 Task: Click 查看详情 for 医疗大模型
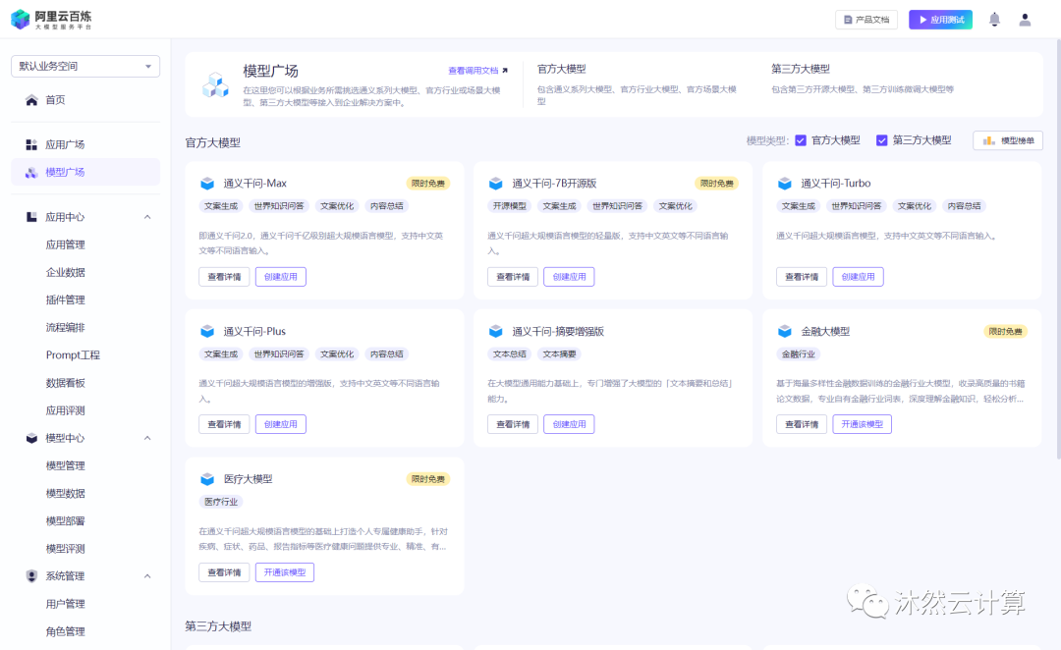224,572
